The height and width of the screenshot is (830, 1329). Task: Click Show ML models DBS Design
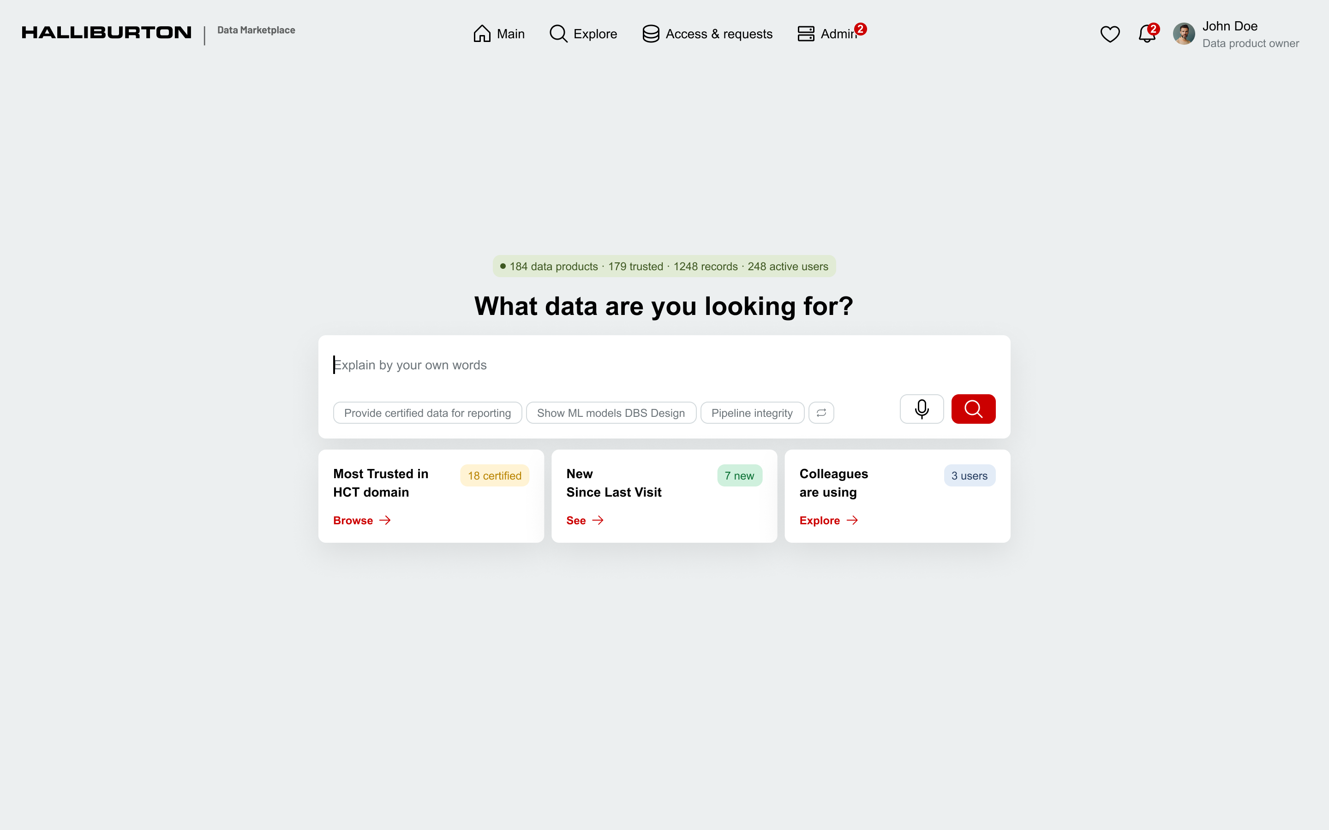tap(611, 412)
